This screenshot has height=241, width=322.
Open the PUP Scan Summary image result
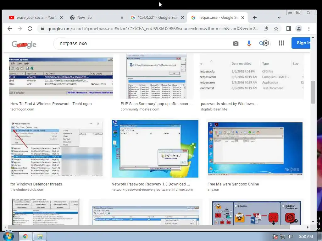157,76
